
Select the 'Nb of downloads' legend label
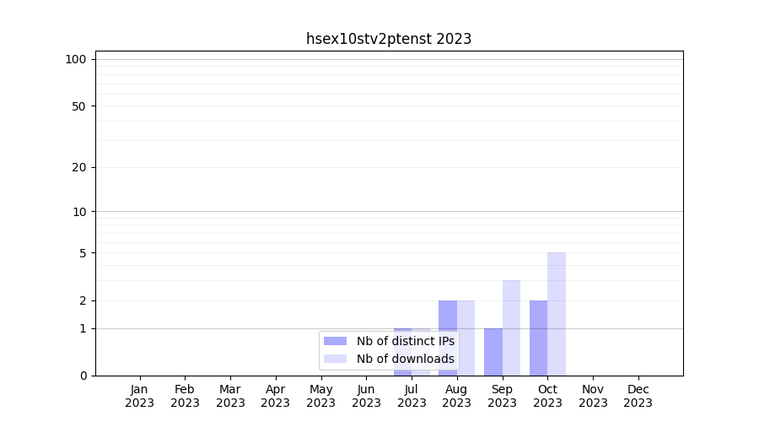pos(405,359)
